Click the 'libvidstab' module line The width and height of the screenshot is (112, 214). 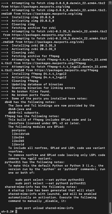click(x=21, y=134)
